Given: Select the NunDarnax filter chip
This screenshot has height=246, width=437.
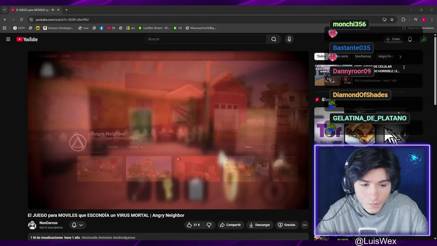Looking at the screenshot, I should [363, 56].
